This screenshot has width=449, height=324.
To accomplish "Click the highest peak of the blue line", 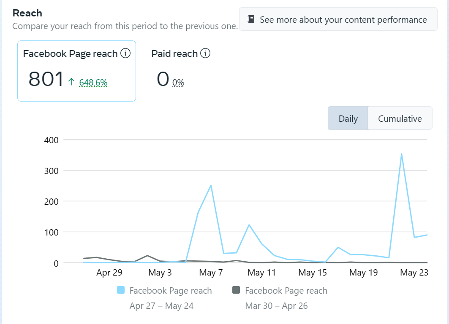I will 401,154.
